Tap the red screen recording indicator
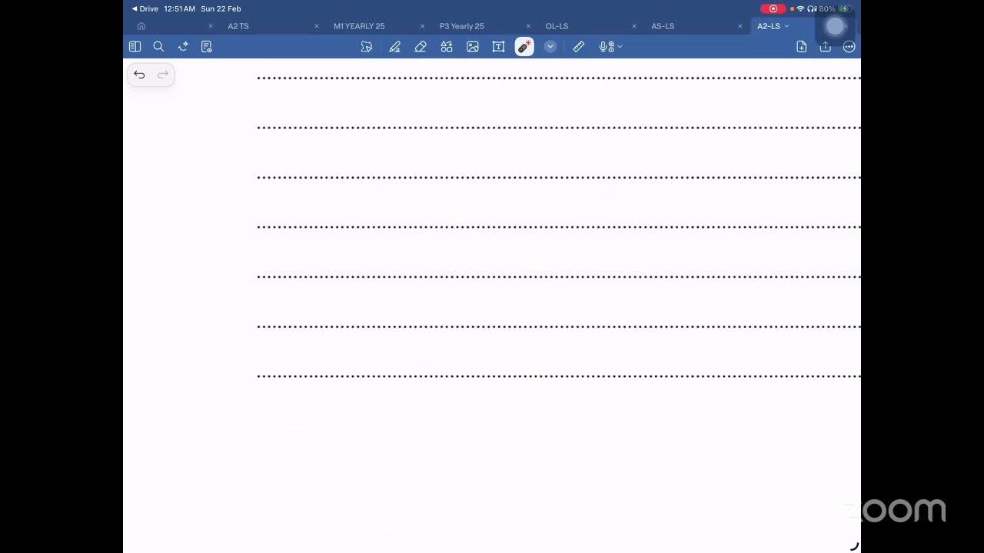984x553 pixels. click(x=773, y=8)
